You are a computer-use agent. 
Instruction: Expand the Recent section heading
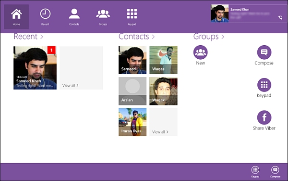pos(28,37)
